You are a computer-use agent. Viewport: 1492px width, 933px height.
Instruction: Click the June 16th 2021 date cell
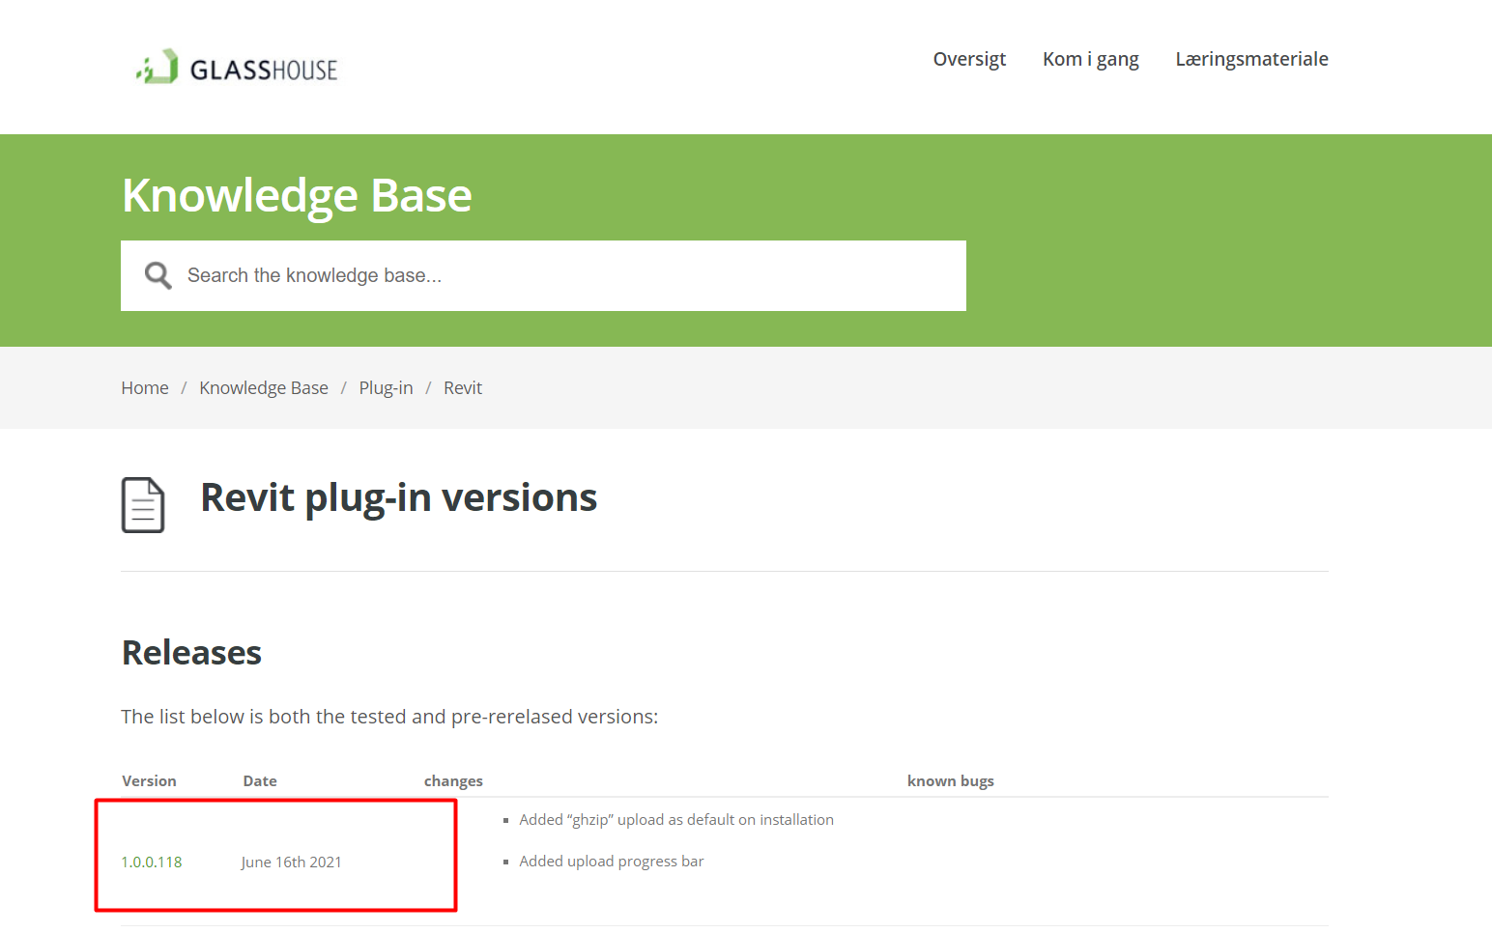click(x=292, y=862)
